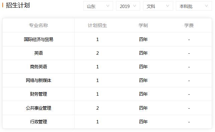Open the 山东 province dropdown

(98, 6)
